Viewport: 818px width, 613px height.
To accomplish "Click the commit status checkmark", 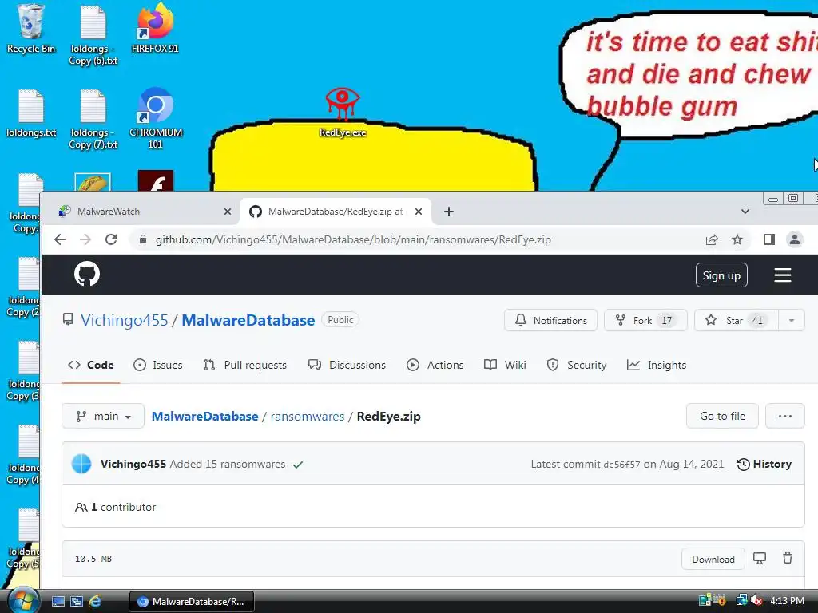I will [298, 465].
